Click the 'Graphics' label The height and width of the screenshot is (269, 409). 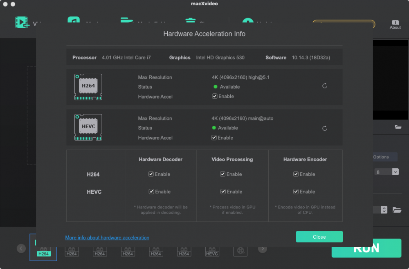coord(180,57)
